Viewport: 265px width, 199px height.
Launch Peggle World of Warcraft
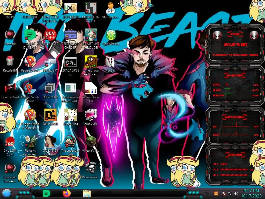[30, 115]
